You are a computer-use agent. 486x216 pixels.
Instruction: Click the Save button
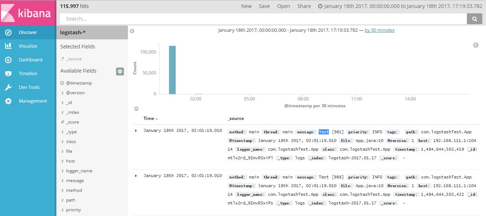264,6
